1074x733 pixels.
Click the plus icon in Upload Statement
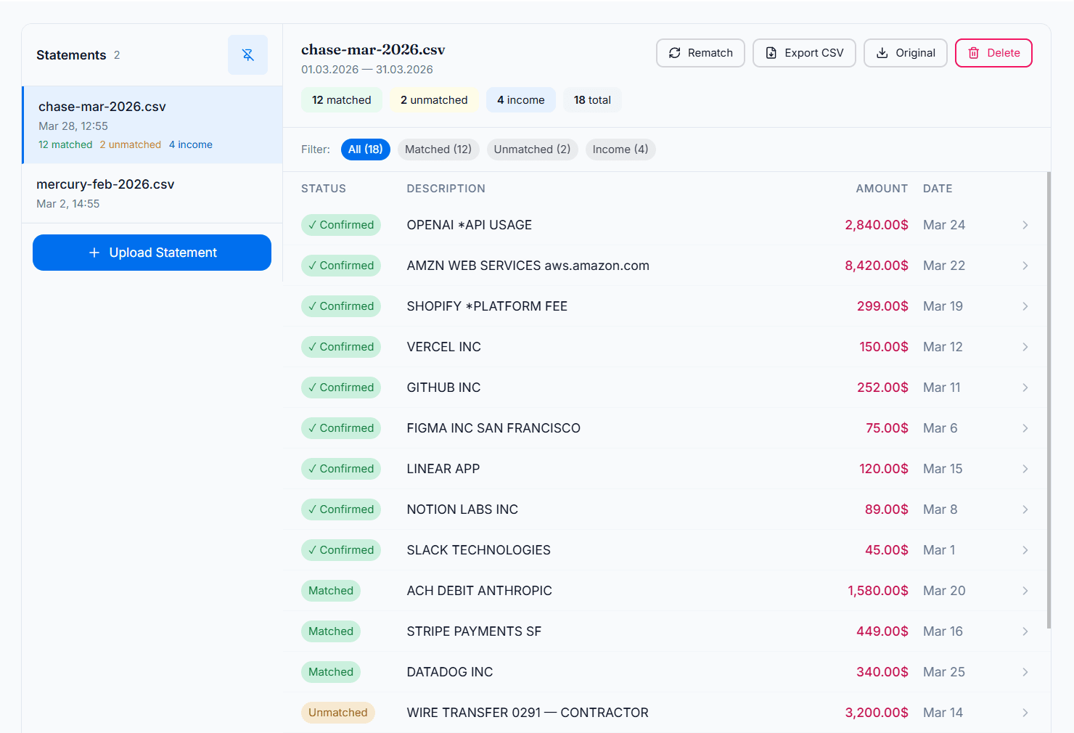94,253
